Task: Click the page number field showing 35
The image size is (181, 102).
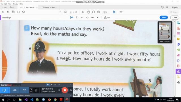Action: tap(71, 12)
